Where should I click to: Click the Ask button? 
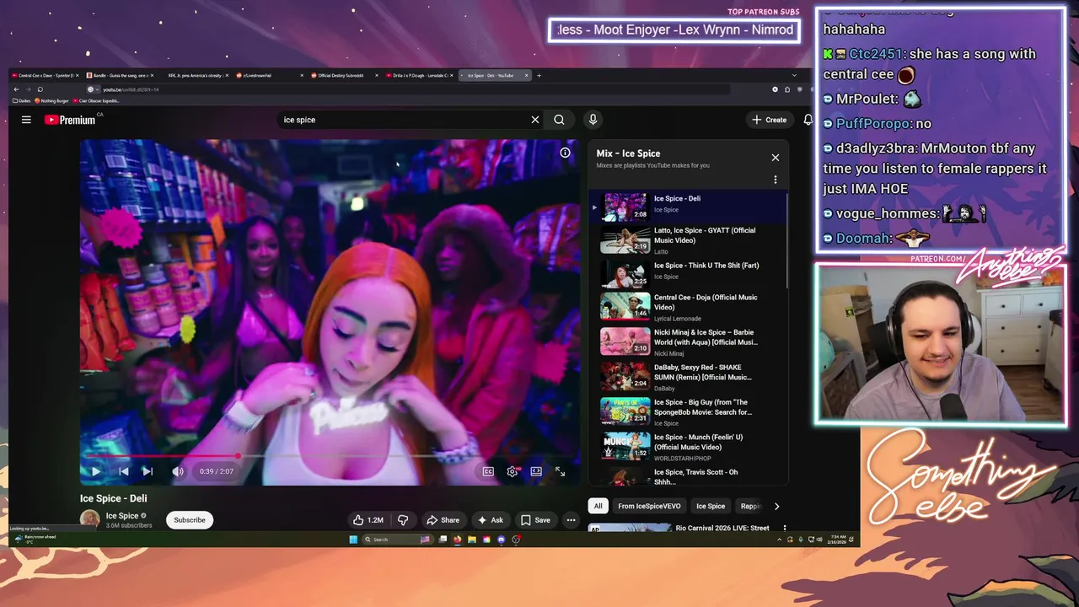pyautogui.click(x=490, y=520)
